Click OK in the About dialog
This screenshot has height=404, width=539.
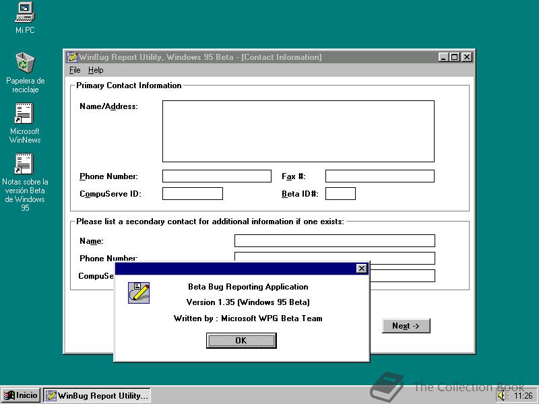241,341
